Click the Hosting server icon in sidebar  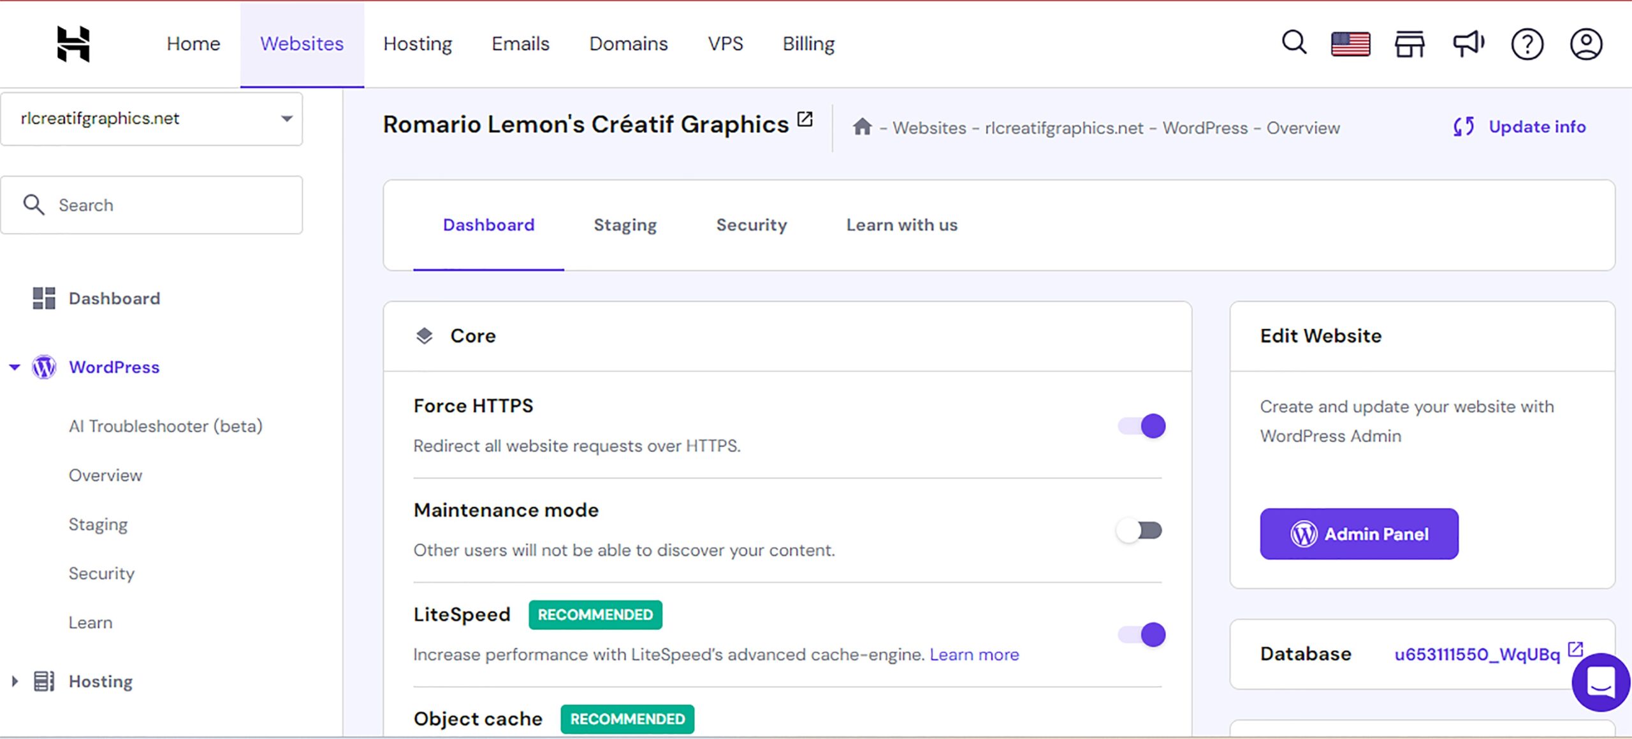point(44,681)
